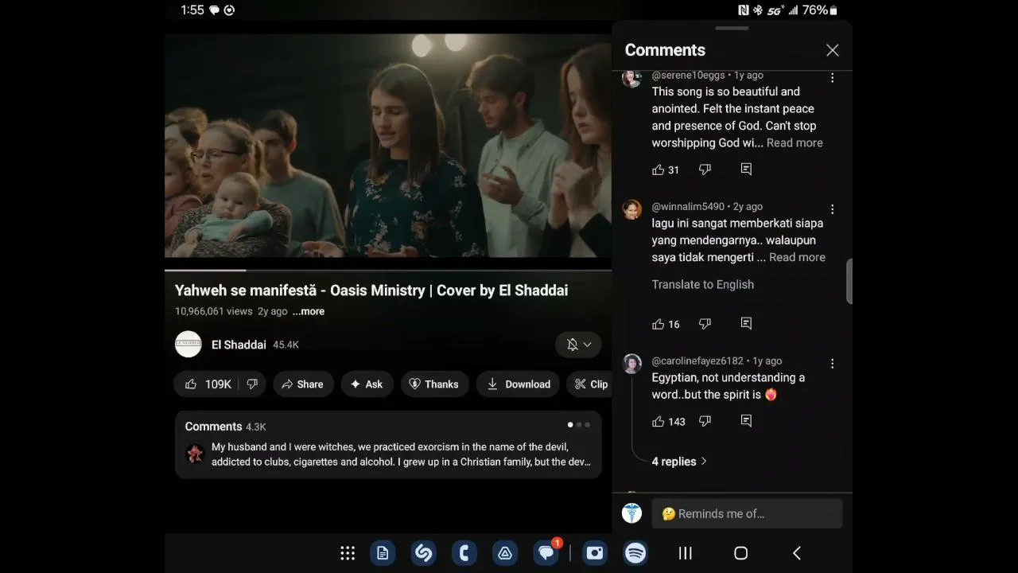Open Messages app with one unread badge

546,553
